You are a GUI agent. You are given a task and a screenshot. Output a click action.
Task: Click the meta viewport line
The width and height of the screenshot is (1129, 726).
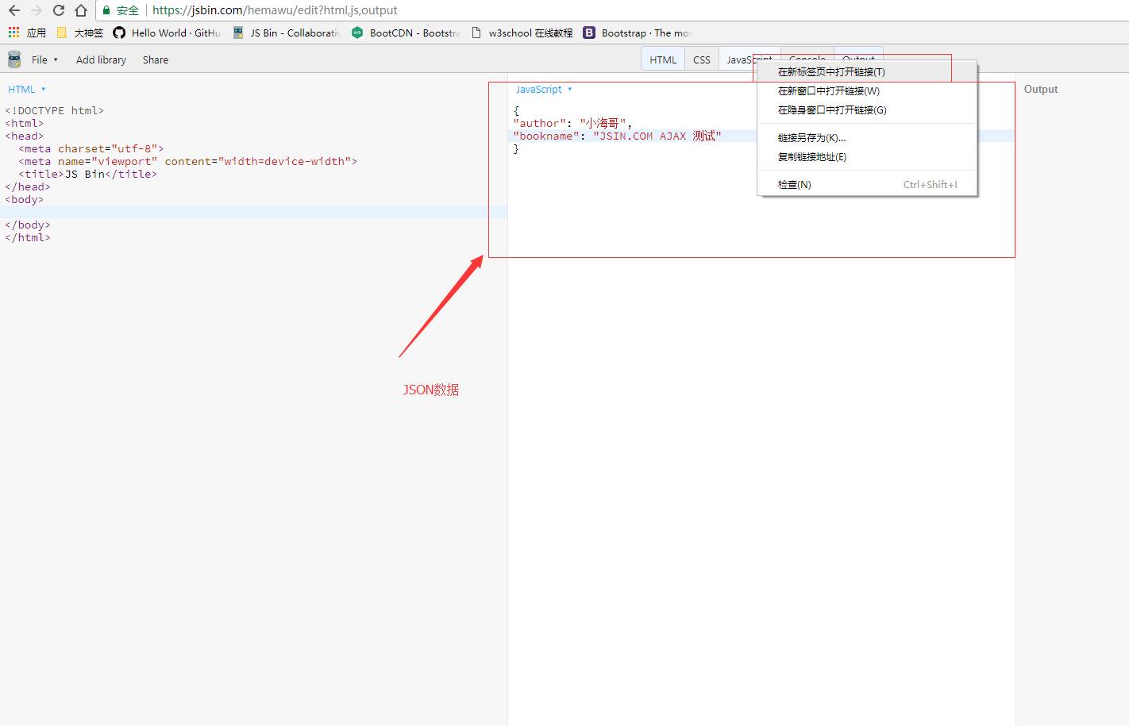[188, 161]
